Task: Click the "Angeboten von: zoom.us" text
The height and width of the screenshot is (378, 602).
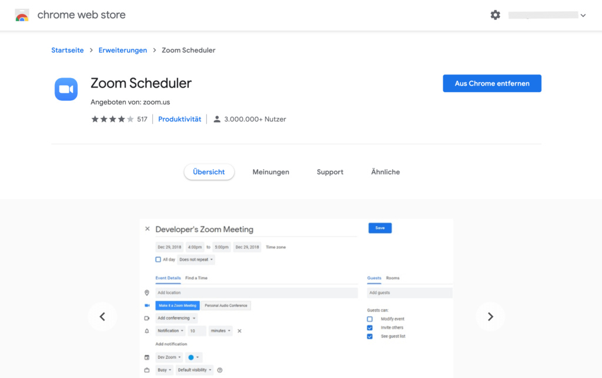Action: (130, 102)
